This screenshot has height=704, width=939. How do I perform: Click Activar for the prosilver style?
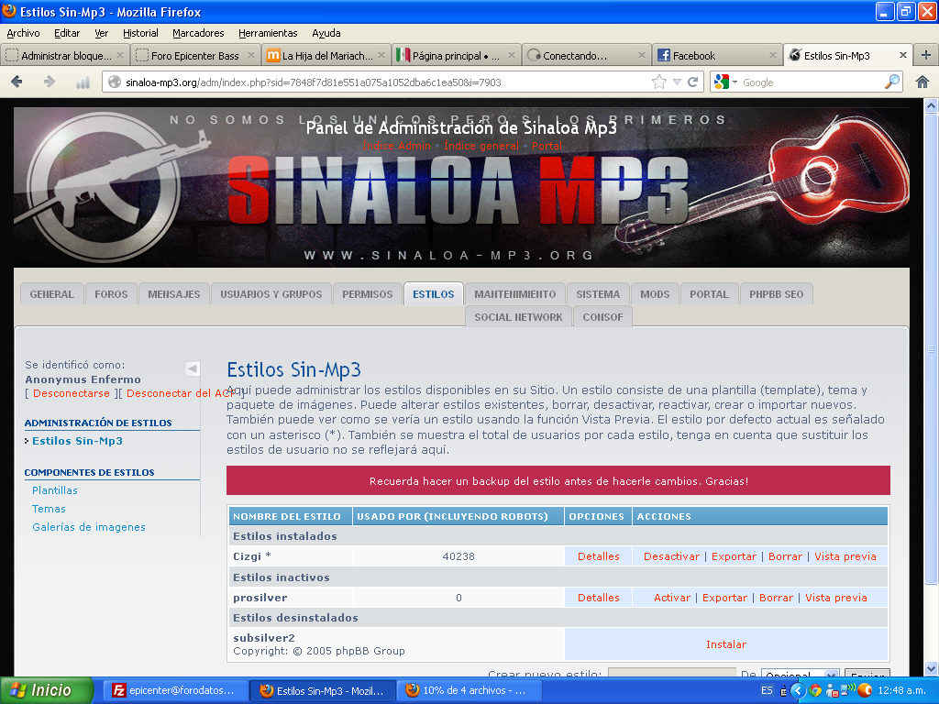[x=672, y=598]
